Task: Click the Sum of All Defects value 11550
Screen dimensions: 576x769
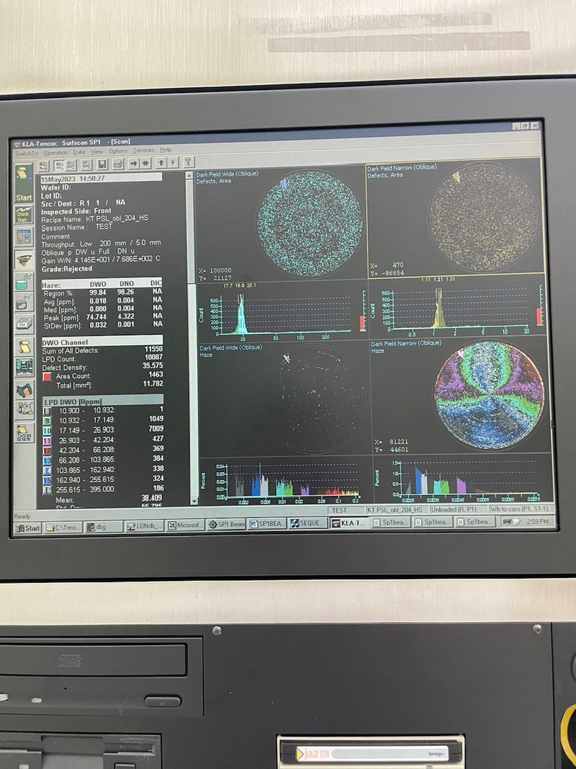Action: click(153, 350)
